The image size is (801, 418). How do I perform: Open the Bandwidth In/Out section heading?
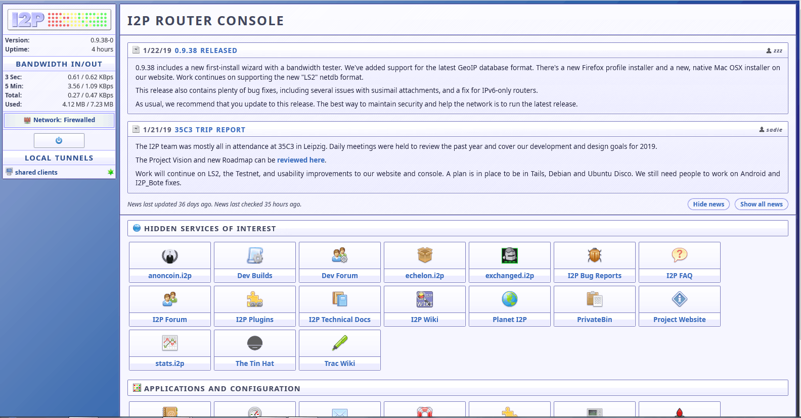click(x=59, y=64)
